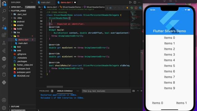Open the .gitignore file
Image resolution: width=197 pixels, height=111 pixels.
click(x=22, y=54)
